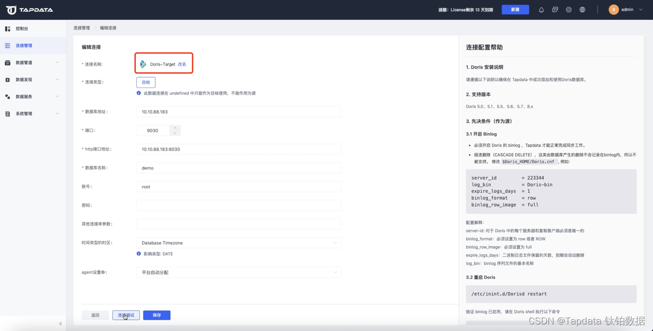Click the 编辑连接 breadcrumb

pos(108,28)
